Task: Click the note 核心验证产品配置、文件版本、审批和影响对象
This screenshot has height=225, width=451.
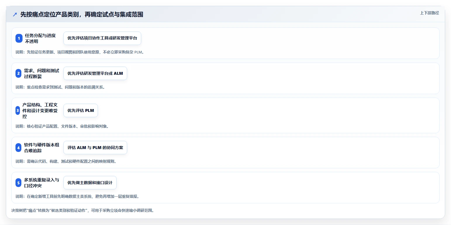Action: click(x=62, y=126)
